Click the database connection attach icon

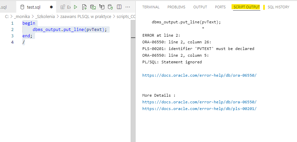[110, 7]
